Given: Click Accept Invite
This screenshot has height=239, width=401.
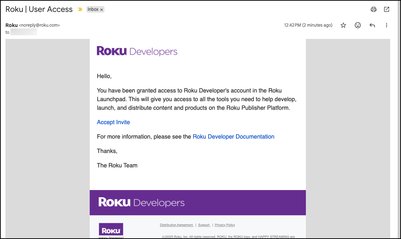Looking at the screenshot, I should tap(113, 122).
